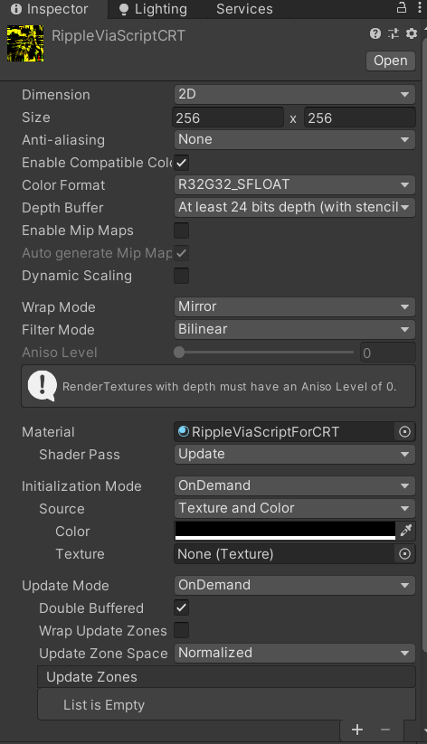Image resolution: width=427 pixels, height=744 pixels.
Task: Pick a color with the eyedropper
Action: pyautogui.click(x=405, y=531)
